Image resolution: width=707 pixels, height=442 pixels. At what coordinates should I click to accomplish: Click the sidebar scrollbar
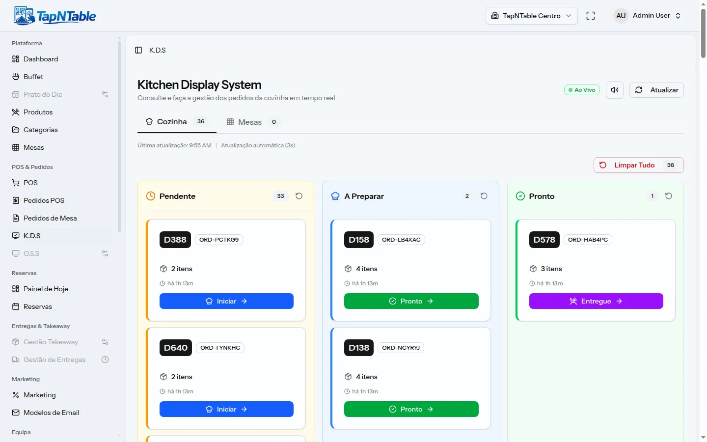coord(119,137)
